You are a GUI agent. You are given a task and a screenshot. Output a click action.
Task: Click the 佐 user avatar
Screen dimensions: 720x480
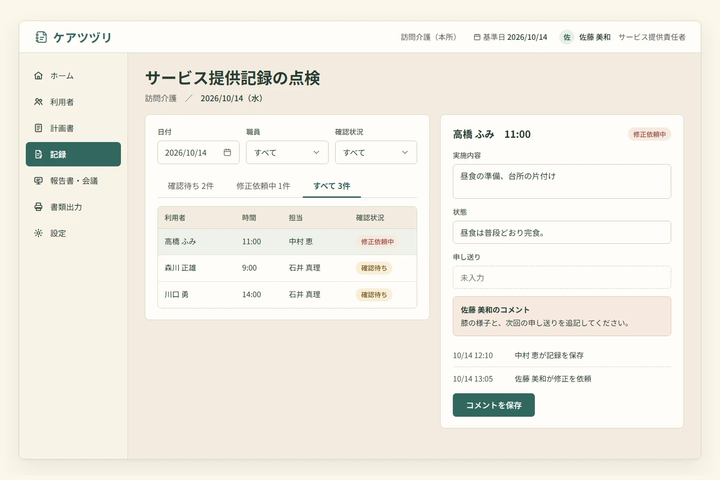point(567,37)
